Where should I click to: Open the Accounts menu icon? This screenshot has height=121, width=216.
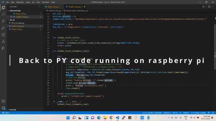coord(3,101)
